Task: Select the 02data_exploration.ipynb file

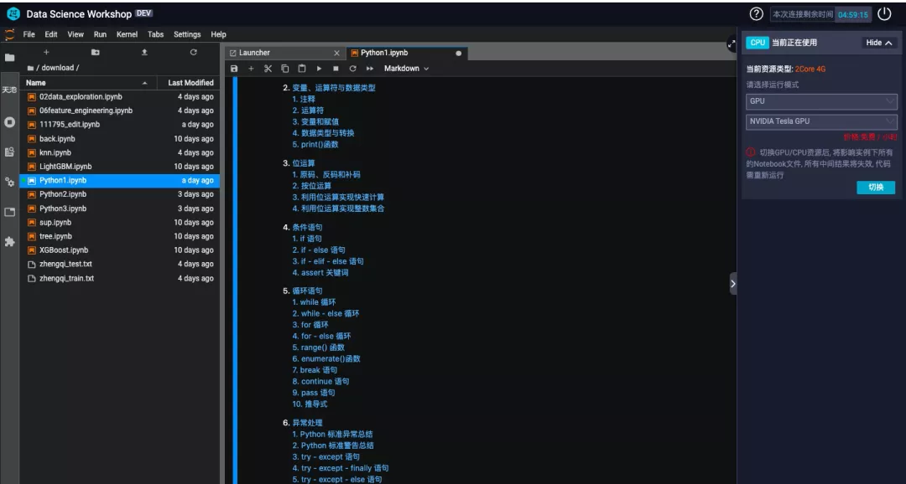Action: 120,97
